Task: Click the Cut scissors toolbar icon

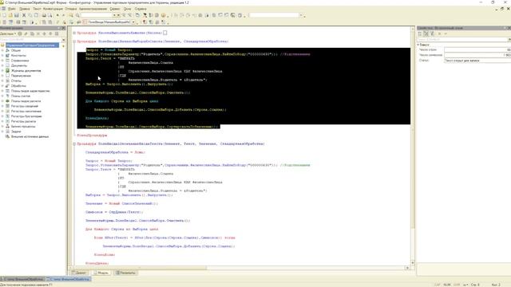Action: (x=24, y=15)
